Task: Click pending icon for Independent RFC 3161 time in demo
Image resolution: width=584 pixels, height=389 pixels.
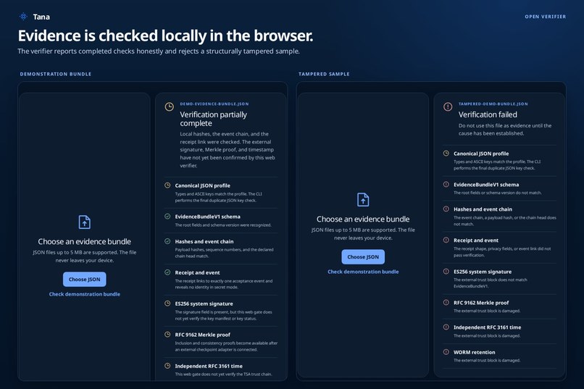Action: (167, 366)
